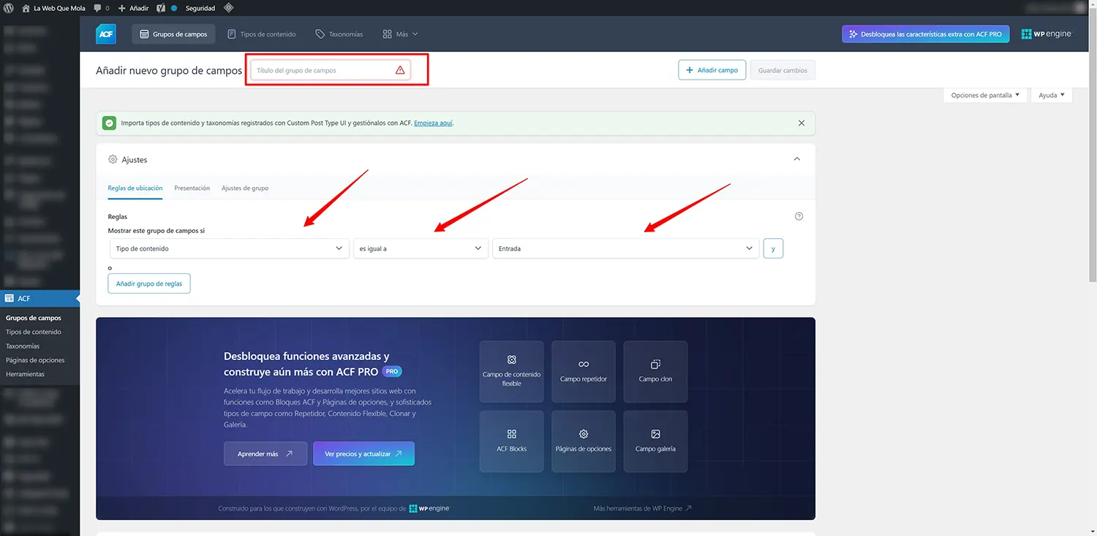Click the ACF Blocks feature tile
The image size is (1097, 536).
click(x=511, y=441)
